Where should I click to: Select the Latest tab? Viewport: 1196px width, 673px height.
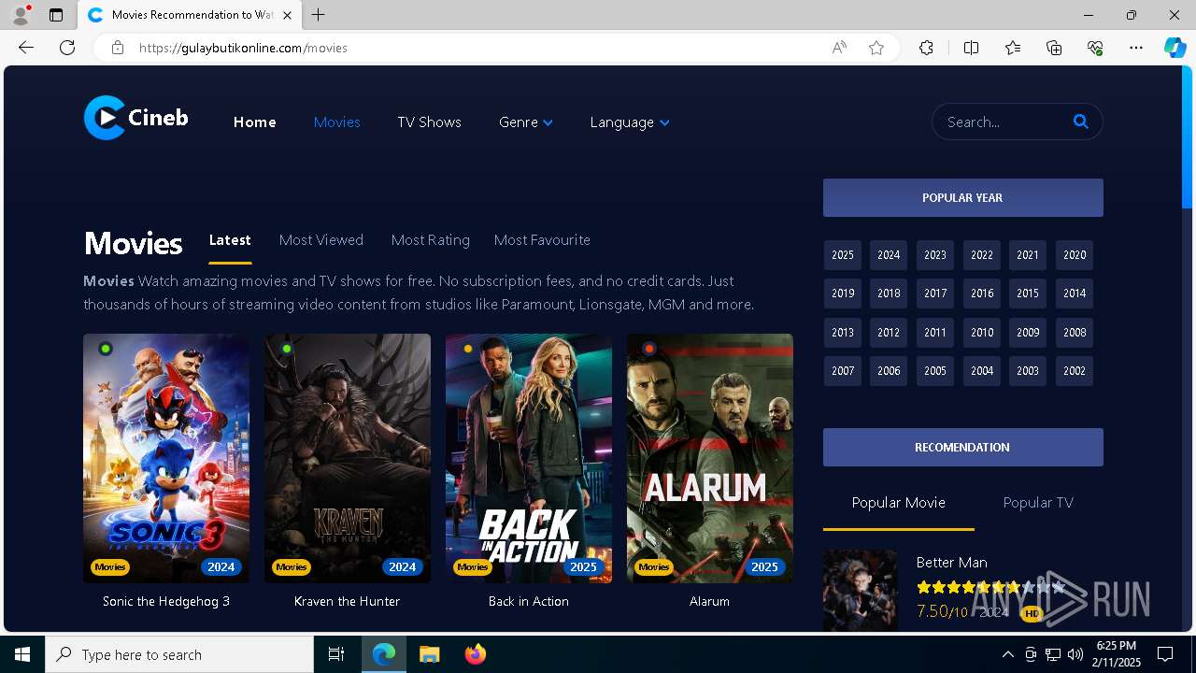tap(230, 240)
